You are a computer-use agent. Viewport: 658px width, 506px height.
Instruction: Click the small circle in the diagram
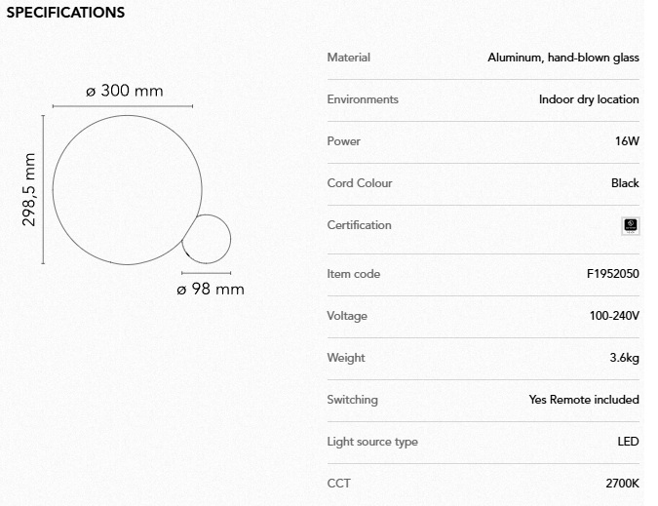(207, 239)
